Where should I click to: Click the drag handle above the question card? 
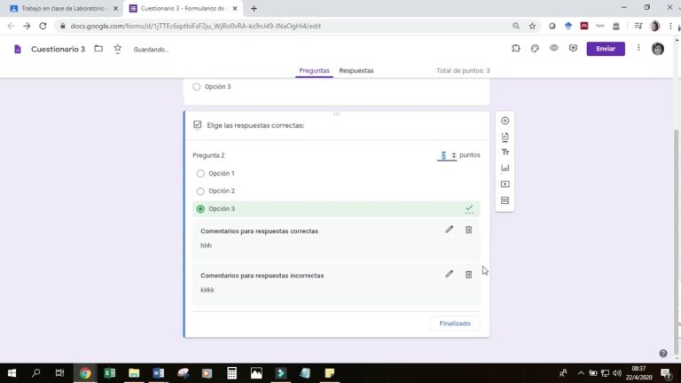click(x=337, y=113)
